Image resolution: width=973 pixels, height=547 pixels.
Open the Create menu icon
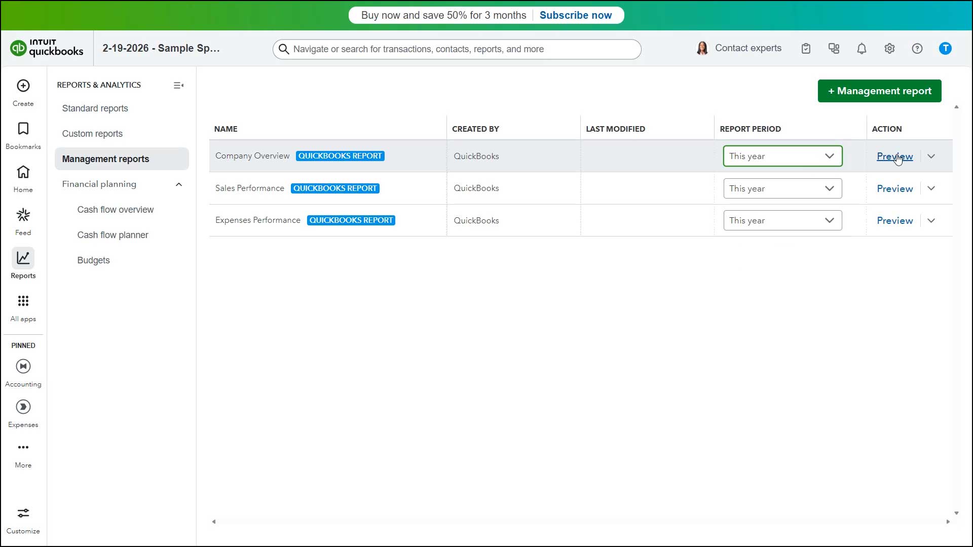coord(23,86)
